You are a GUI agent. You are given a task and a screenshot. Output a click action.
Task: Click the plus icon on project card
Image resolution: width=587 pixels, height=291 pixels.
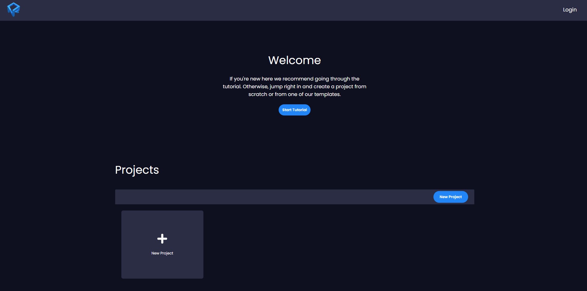[162, 239]
